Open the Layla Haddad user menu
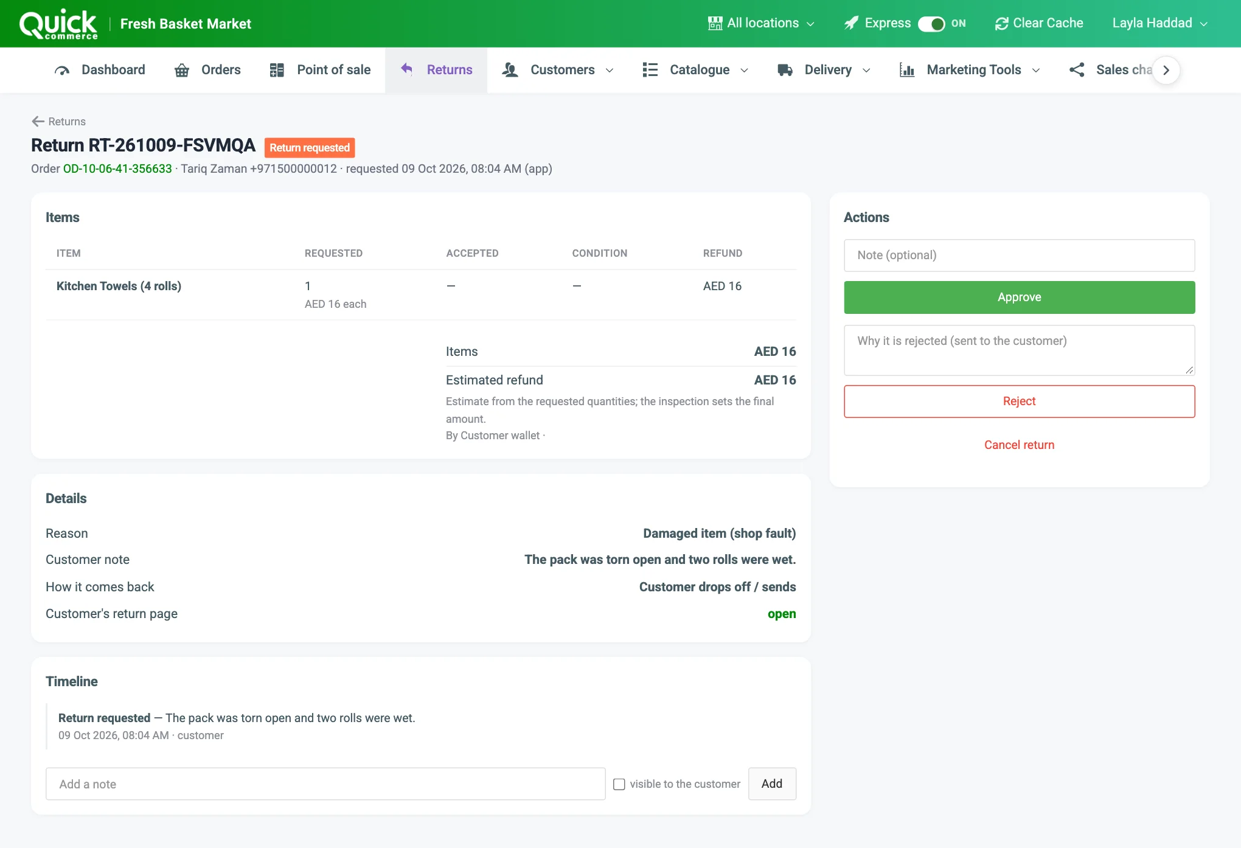This screenshot has width=1241, height=848. [x=1160, y=23]
